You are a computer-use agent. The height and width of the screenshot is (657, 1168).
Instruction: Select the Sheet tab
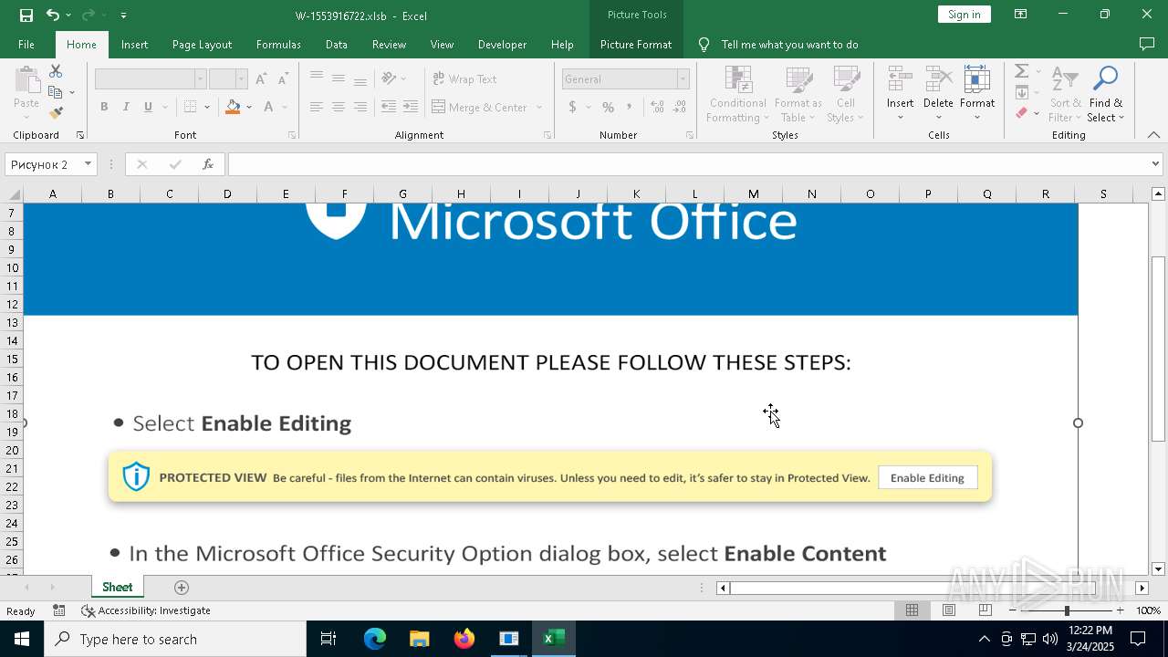pos(117,587)
